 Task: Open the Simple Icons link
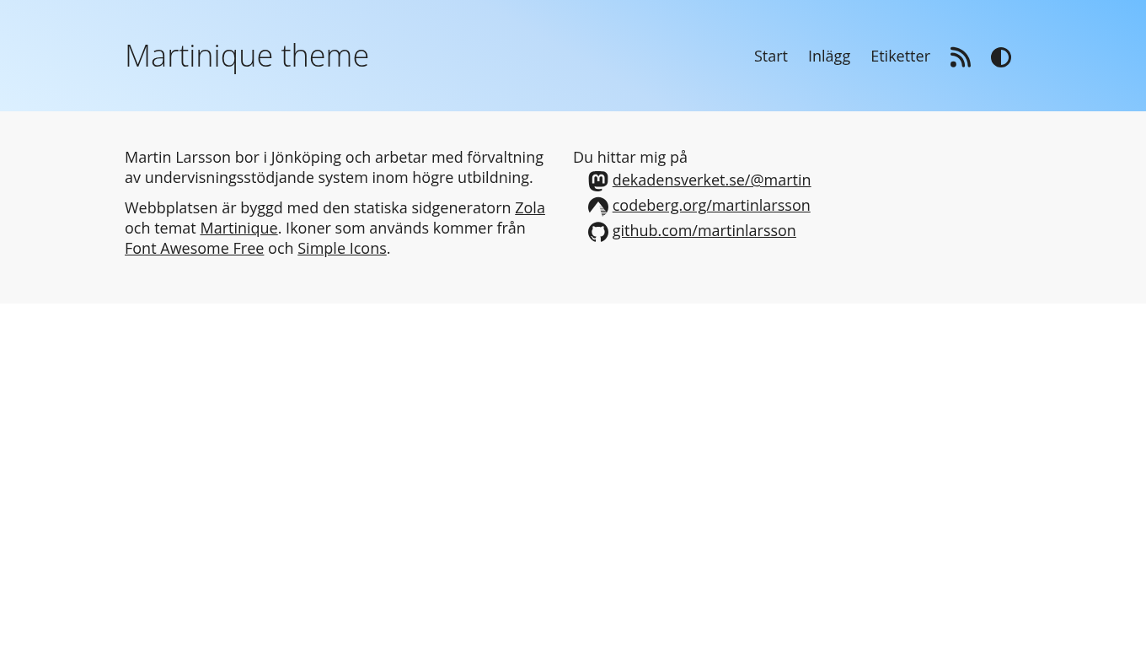pos(342,248)
